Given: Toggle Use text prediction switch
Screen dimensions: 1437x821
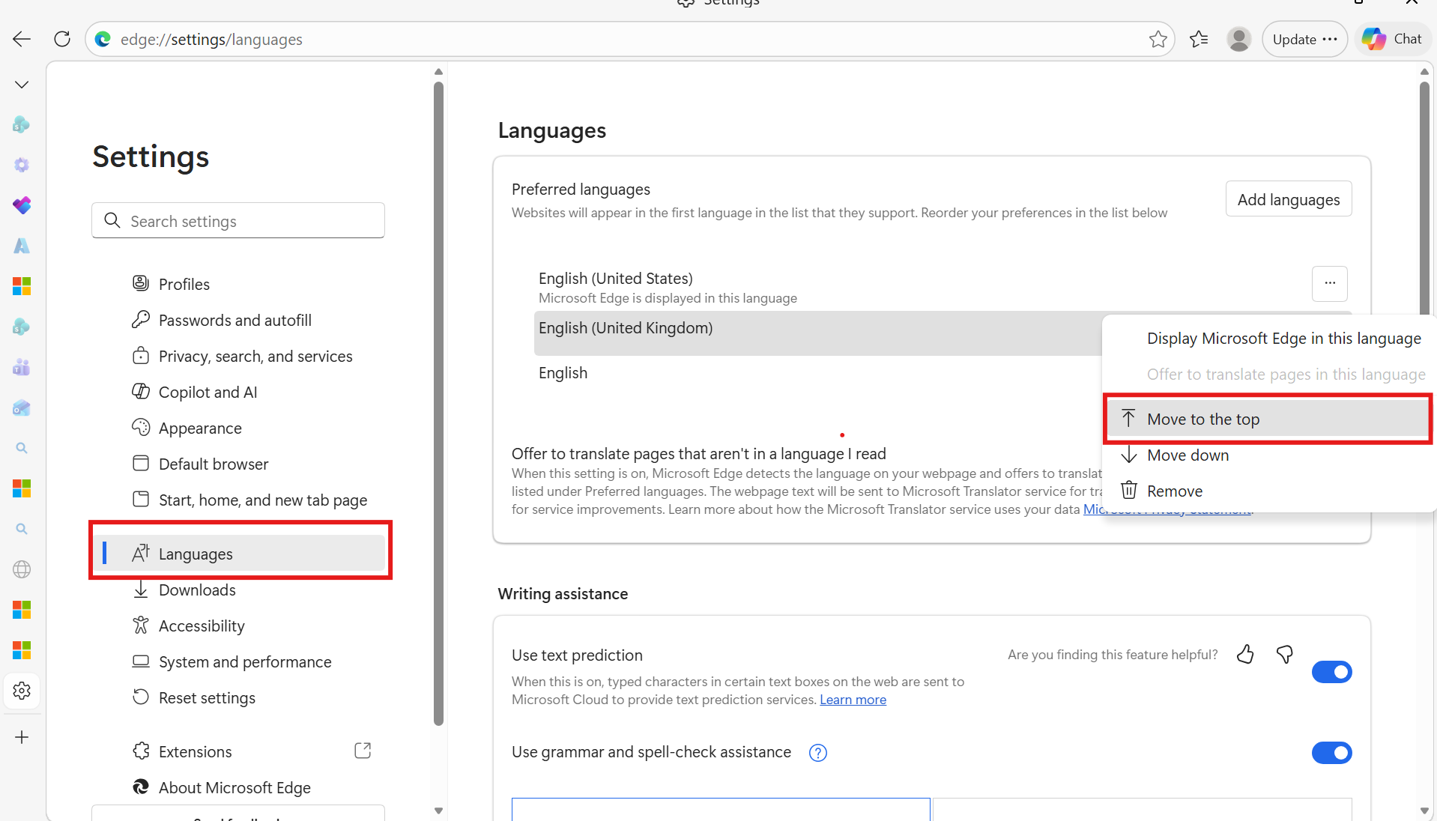Looking at the screenshot, I should [x=1331, y=672].
